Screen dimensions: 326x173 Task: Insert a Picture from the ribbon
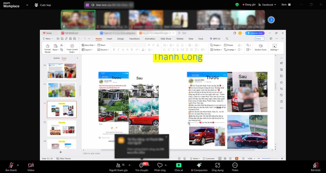(229, 45)
